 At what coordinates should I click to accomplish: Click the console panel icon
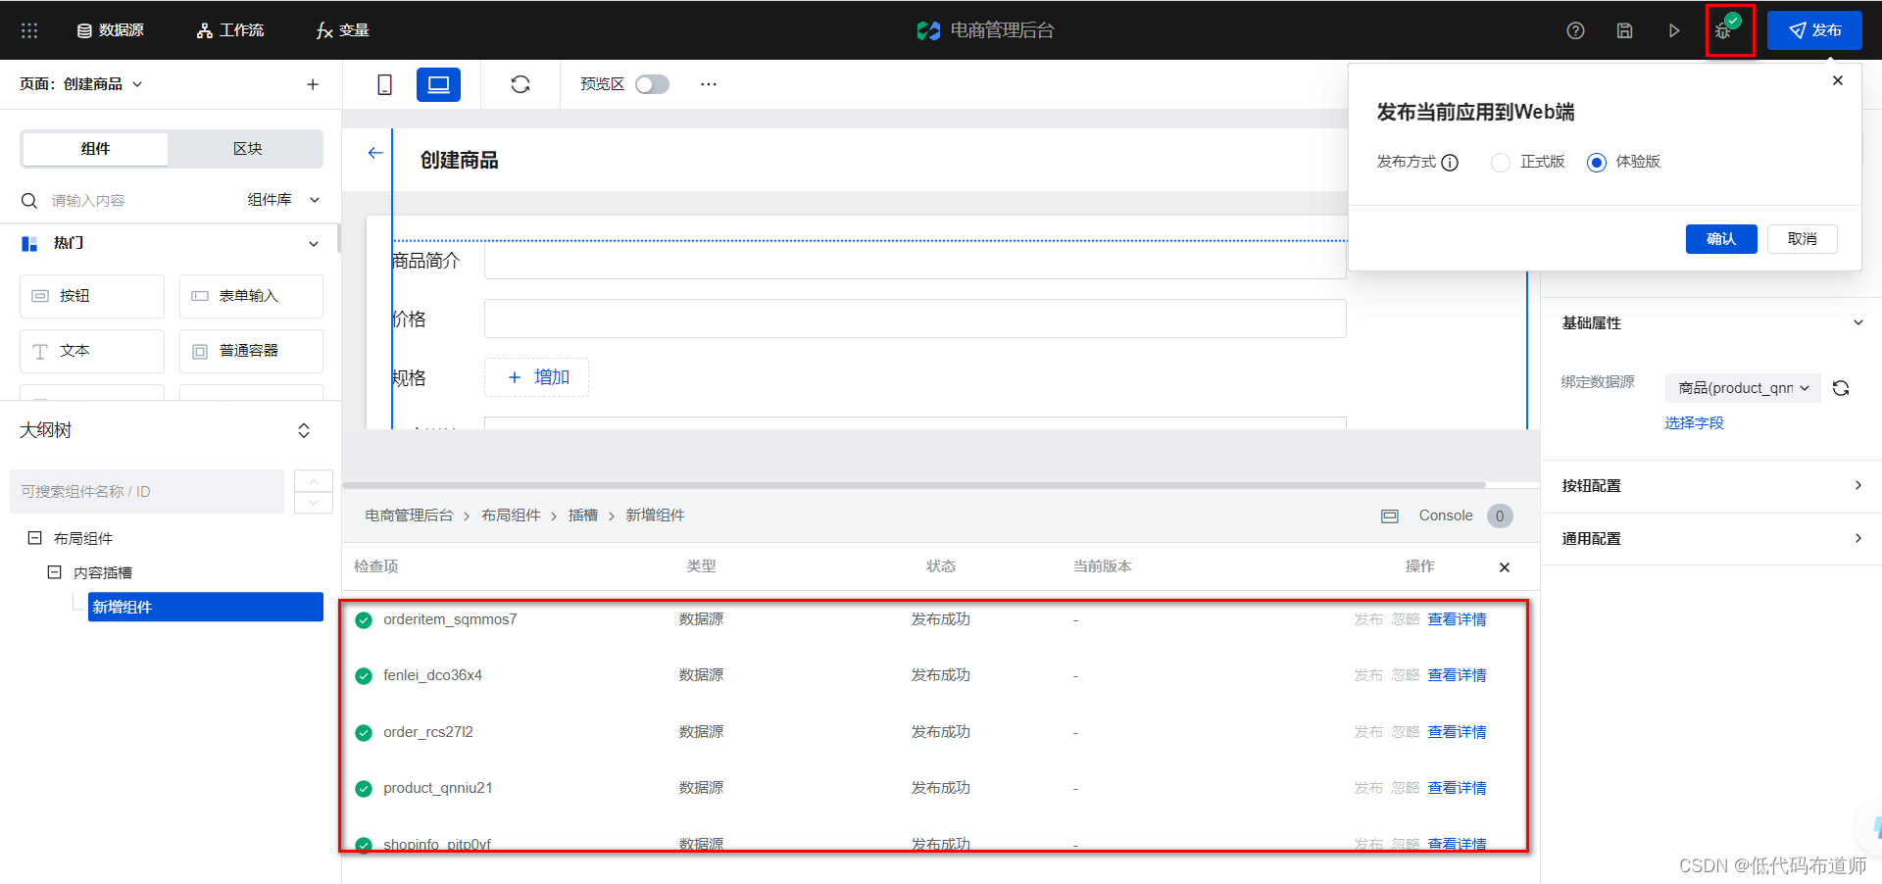1390,516
